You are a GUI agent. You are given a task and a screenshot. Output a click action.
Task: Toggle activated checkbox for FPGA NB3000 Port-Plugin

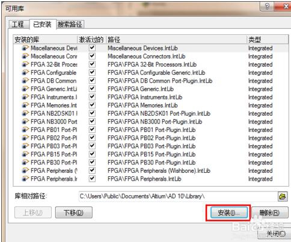click(92, 122)
